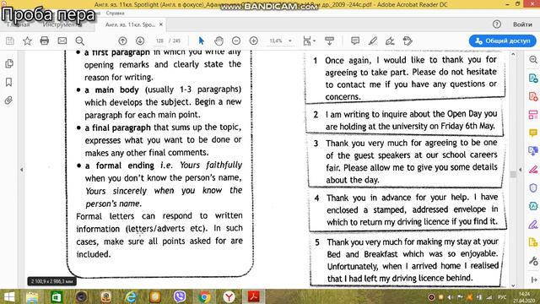
Task: Open the bookmarks panel icon
Action: [x=9, y=82]
